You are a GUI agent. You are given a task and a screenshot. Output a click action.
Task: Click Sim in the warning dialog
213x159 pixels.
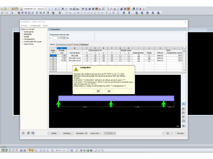pyautogui.click(x=98, y=91)
